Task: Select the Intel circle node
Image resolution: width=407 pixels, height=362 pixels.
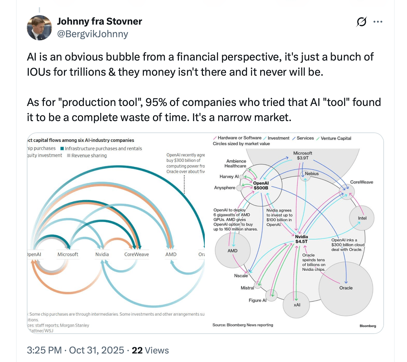Action: [x=362, y=218]
